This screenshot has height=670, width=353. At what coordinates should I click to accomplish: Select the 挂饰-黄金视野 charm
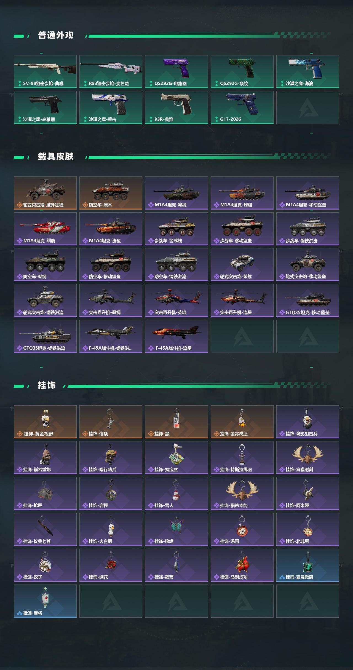tap(45, 422)
